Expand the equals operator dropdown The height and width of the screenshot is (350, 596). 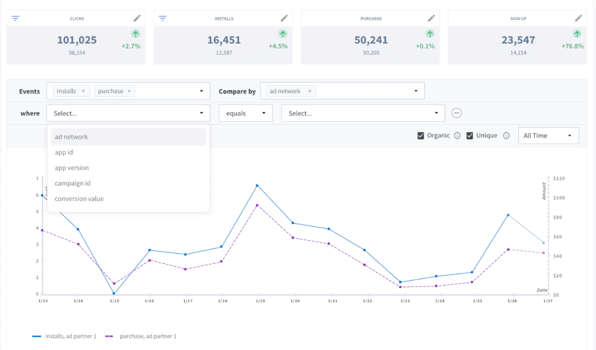pyautogui.click(x=246, y=113)
